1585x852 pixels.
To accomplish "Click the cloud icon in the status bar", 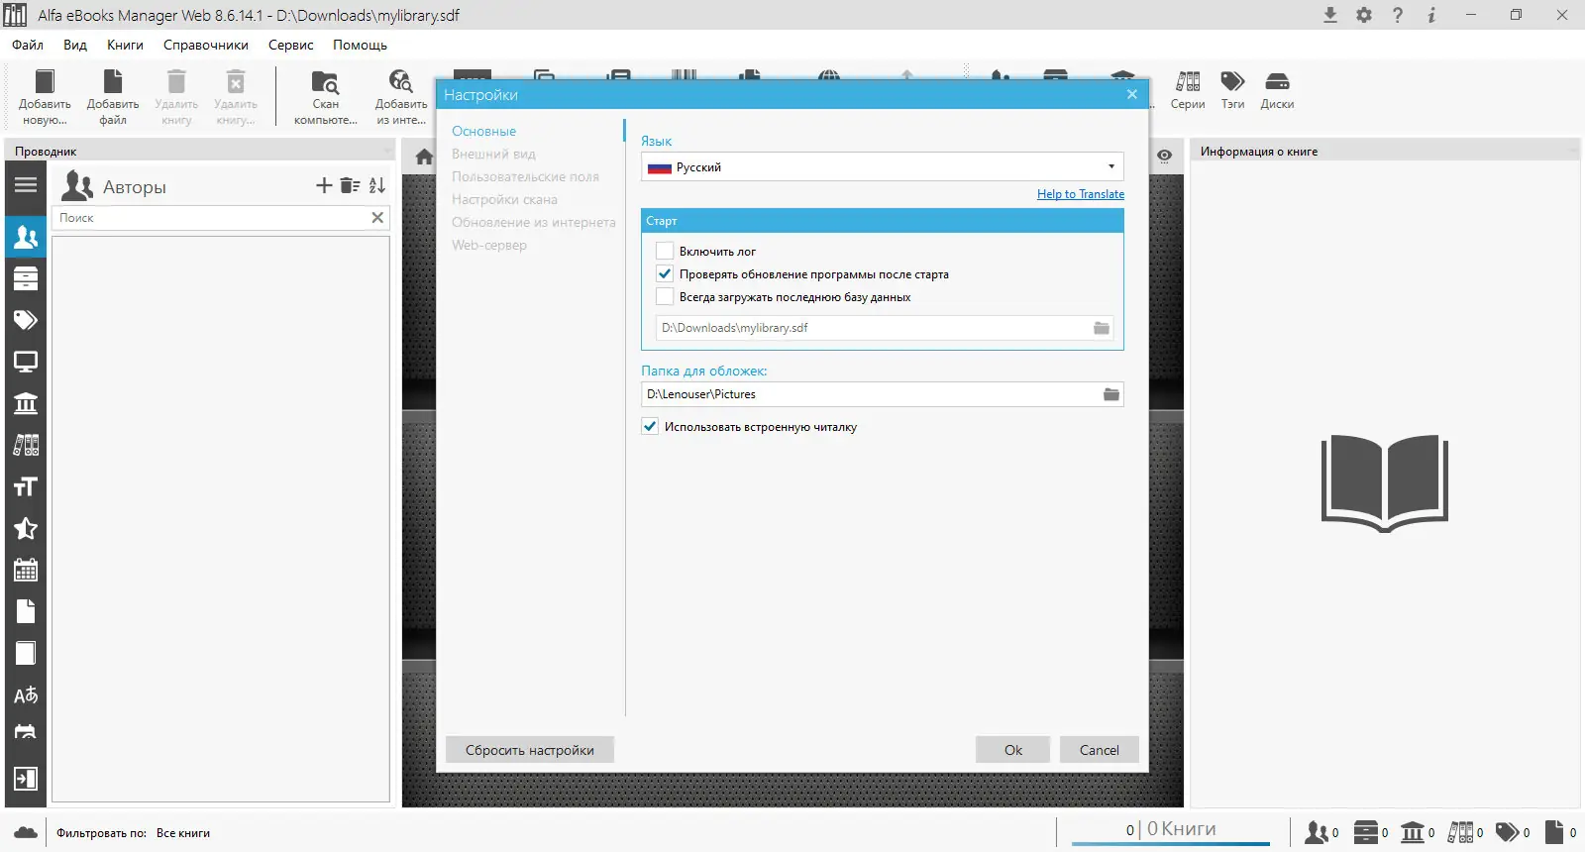I will point(26,832).
